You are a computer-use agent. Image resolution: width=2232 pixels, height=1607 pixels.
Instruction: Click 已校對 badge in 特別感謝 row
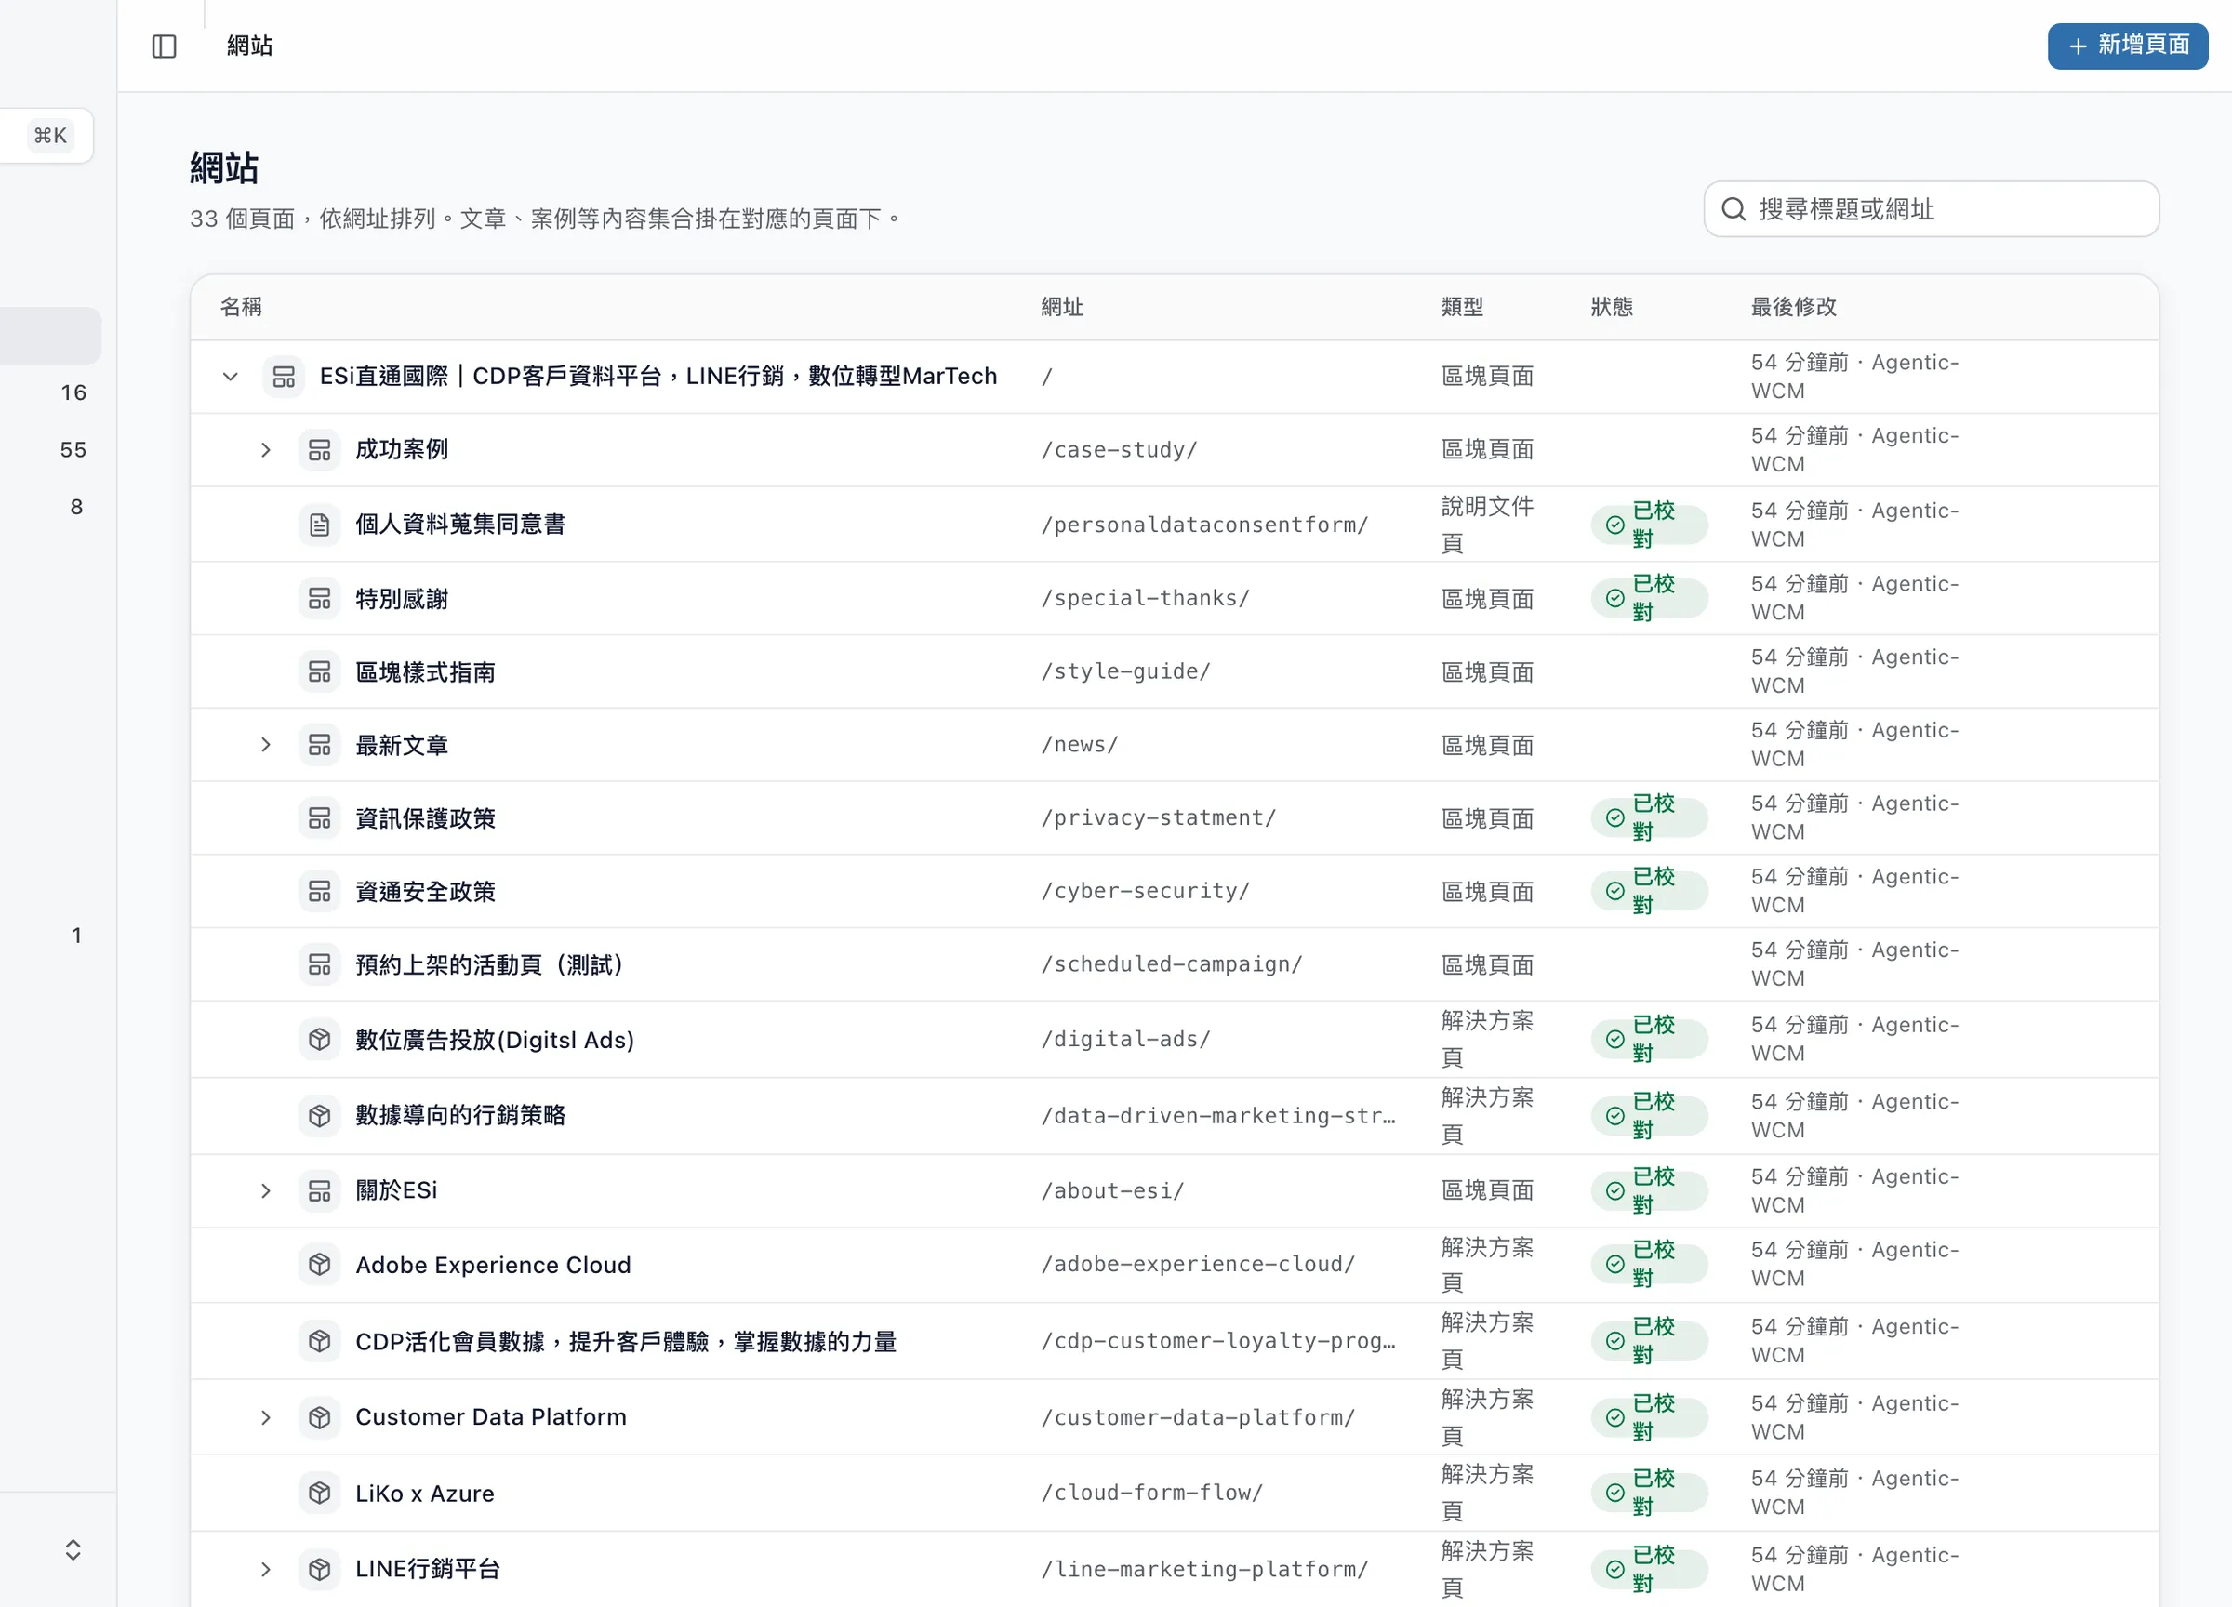tap(1650, 598)
